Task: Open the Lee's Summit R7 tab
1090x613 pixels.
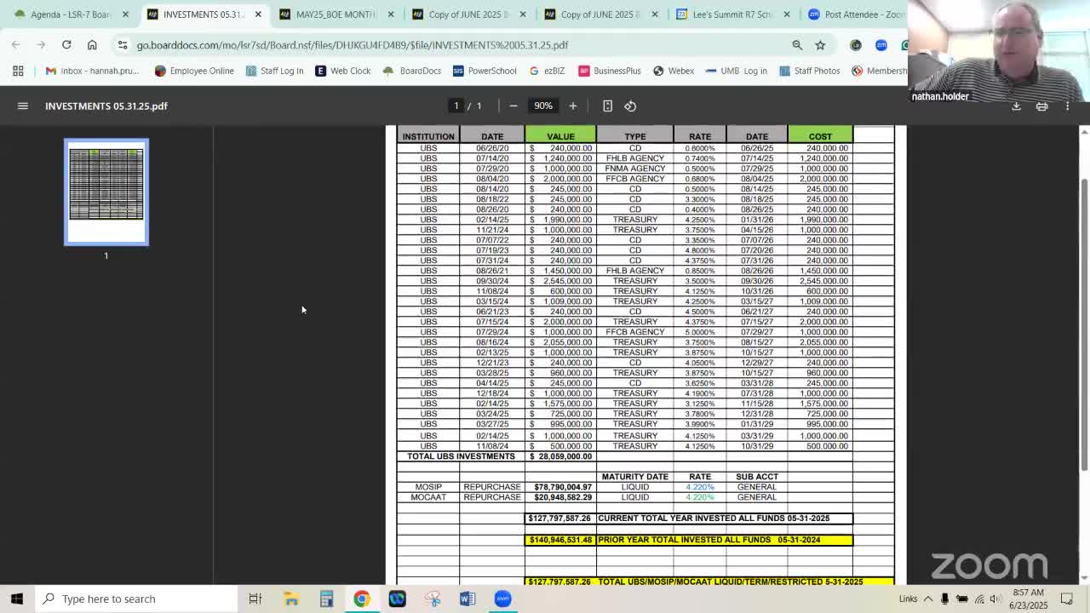Action: click(731, 14)
